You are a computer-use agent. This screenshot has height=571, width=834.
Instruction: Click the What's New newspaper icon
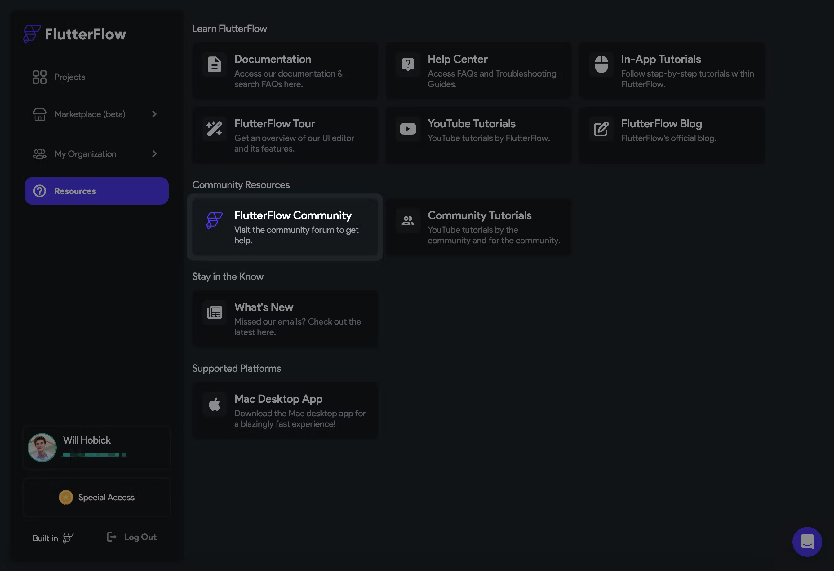(x=215, y=312)
